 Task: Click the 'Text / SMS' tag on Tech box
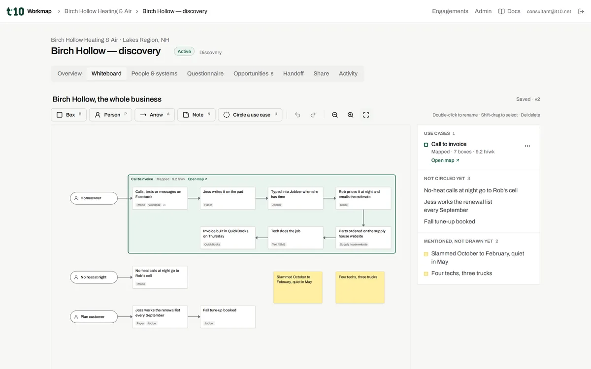(x=279, y=245)
